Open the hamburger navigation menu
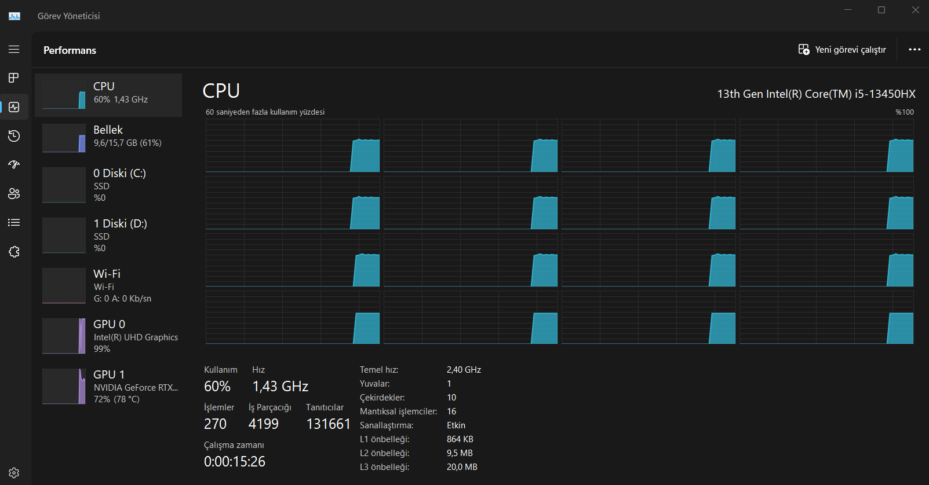 pyautogui.click(x=14, y=49)
